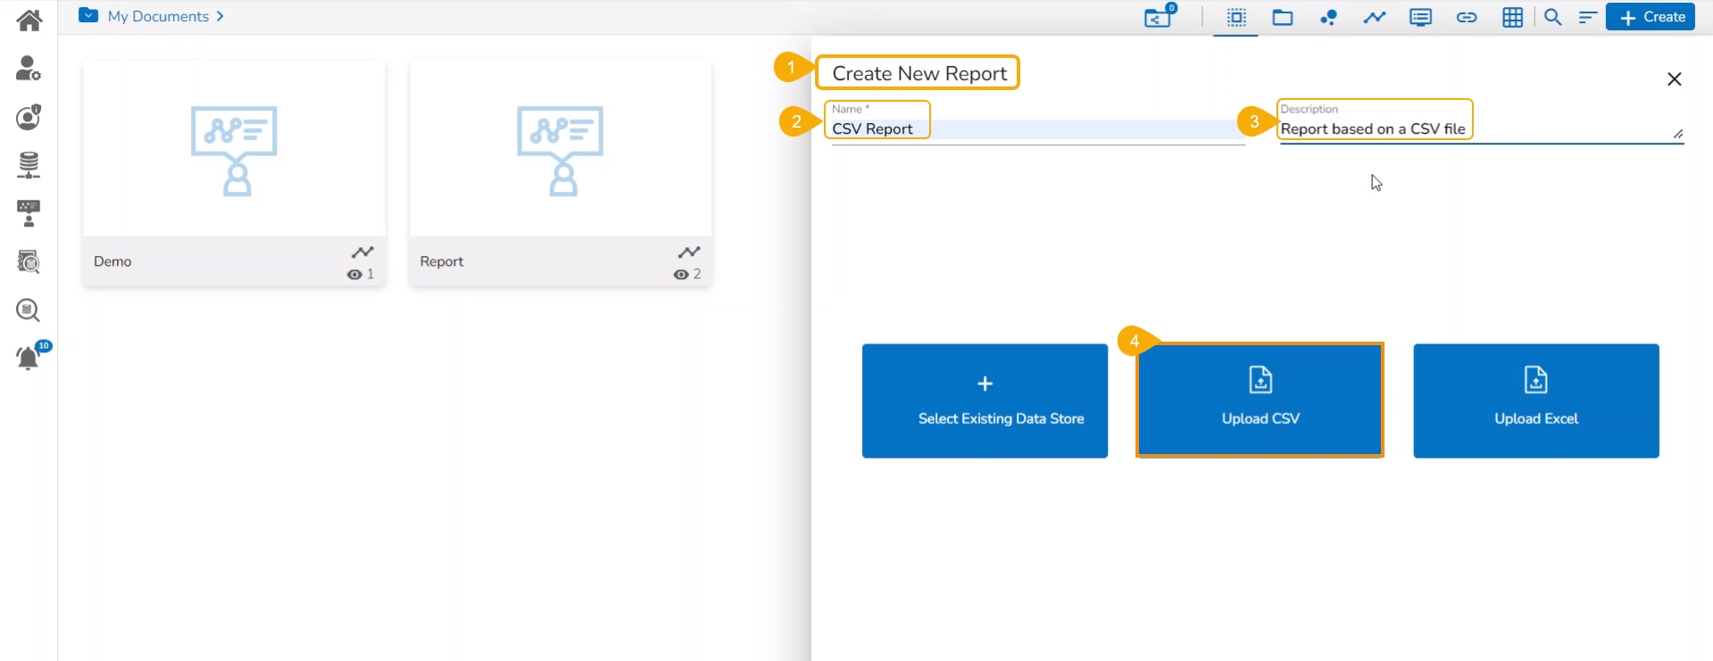Click the Report card title text

442,261
